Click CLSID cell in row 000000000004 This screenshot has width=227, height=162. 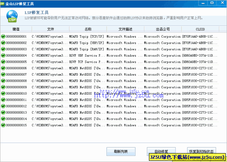click(x=199, y=55)
